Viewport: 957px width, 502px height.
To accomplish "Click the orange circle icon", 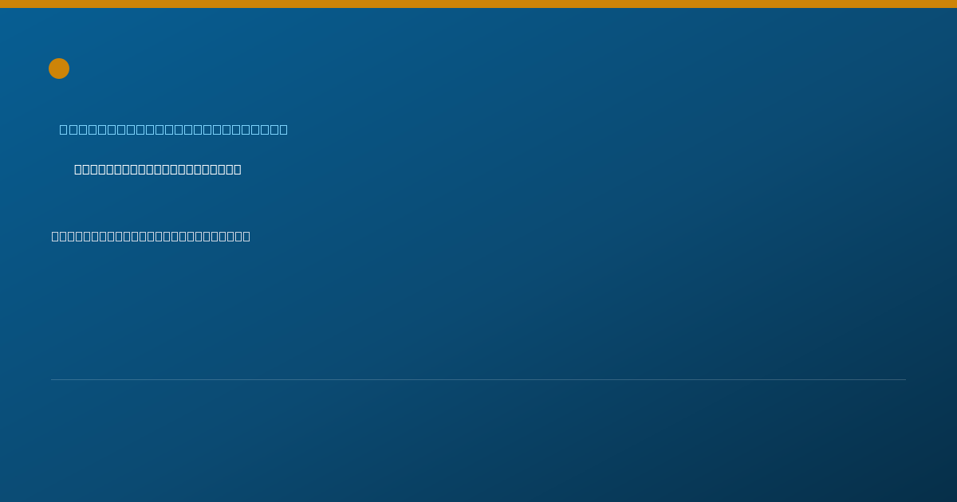I will [x=59, y=69].
